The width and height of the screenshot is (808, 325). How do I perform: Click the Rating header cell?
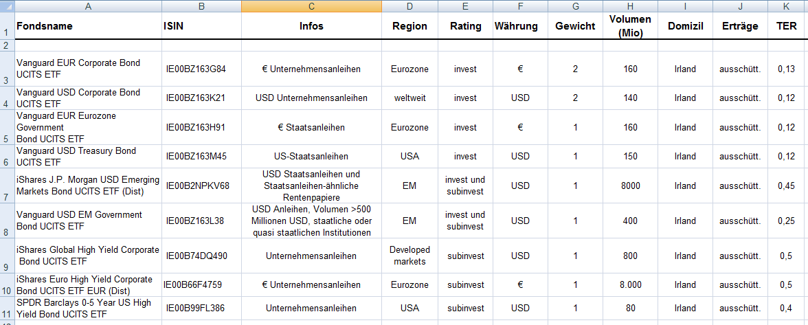pyautogui.click(x=465, y=26)
